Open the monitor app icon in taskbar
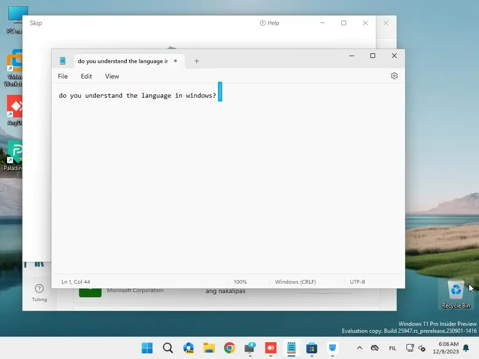This screenshot has height=359, width=479. coord(250,348)
